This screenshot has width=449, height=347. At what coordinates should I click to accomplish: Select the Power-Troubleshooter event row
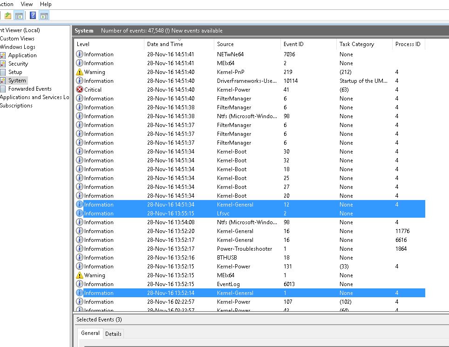coord(244,249)
